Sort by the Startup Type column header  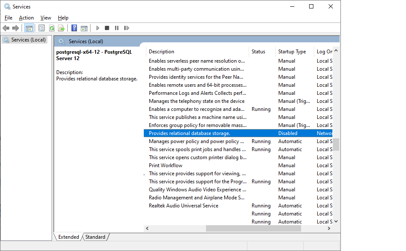click(x=292, y=52)
